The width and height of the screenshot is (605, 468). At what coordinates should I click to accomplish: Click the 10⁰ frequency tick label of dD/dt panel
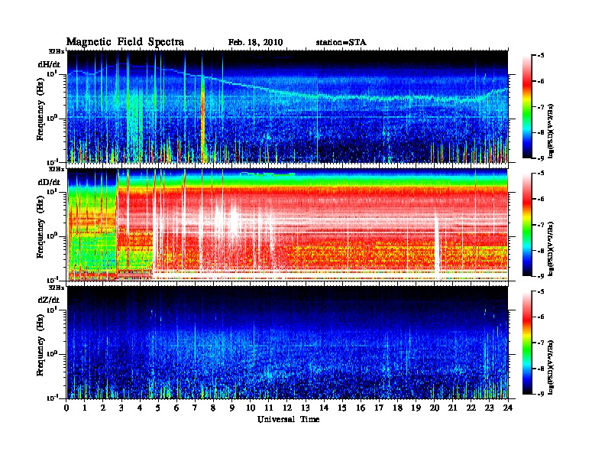click(x=53, y=236)
